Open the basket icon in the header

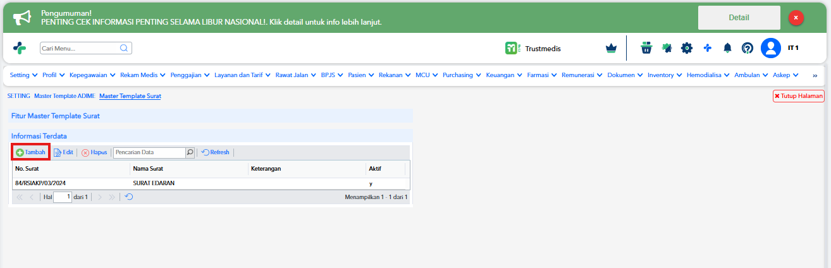pos(646,48)
